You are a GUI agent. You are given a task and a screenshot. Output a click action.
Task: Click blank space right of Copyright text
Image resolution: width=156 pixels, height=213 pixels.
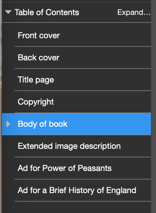click(x=102, y=102)
